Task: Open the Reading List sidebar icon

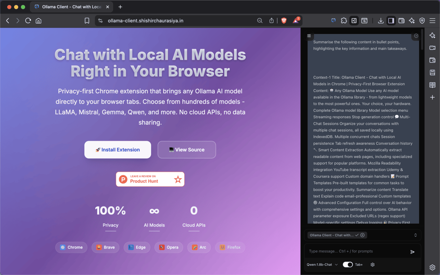Action: 432,85
